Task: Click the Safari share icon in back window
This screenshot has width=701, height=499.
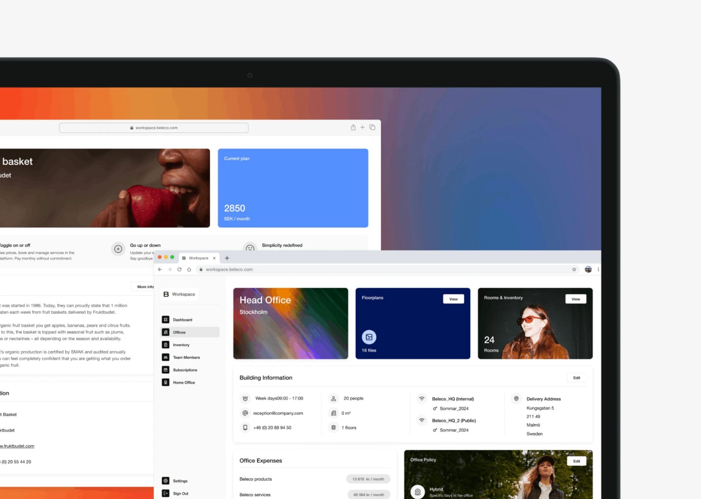Action: 353,127
